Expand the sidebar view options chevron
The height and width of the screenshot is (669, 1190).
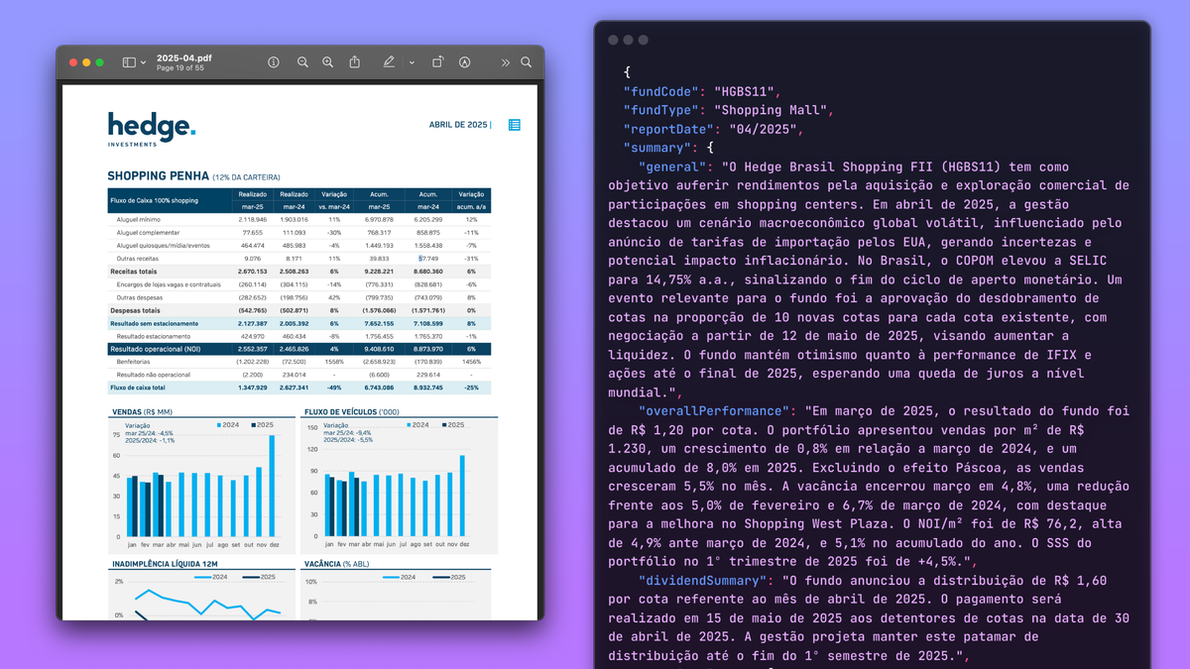[143, 62]
